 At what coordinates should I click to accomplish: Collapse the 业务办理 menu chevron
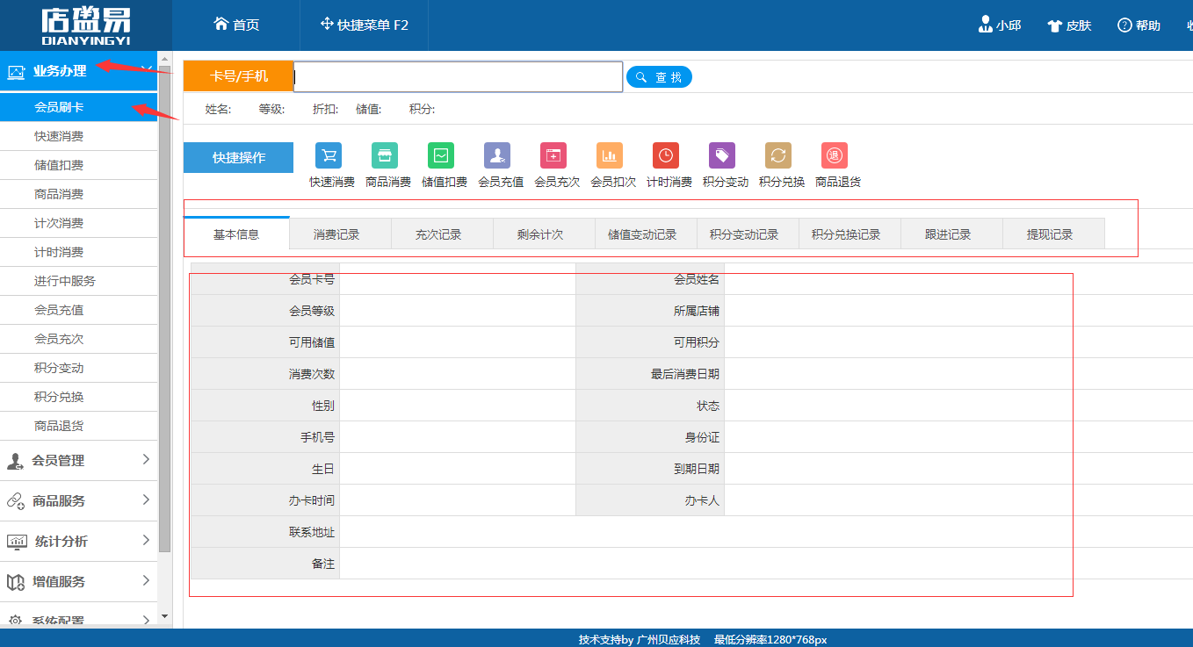(x=146, y=70)
